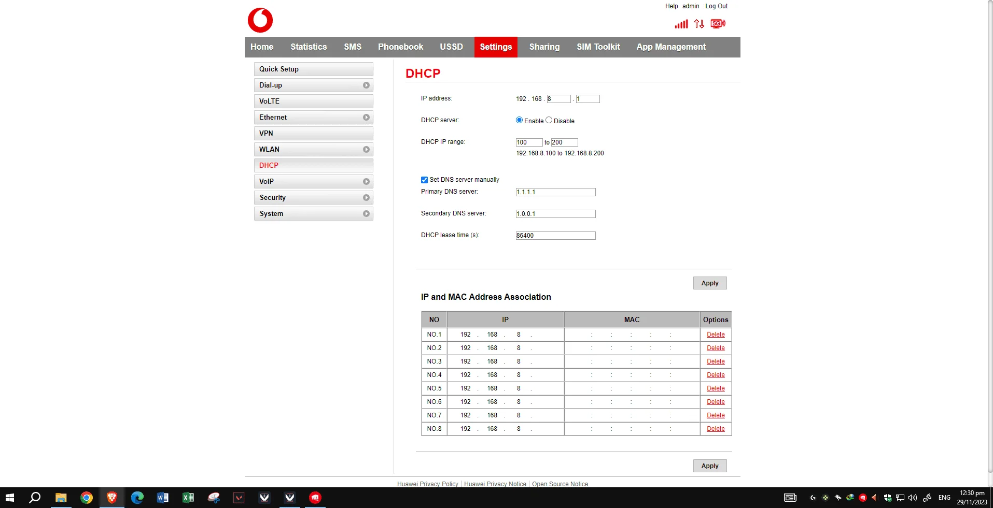Open Microsoft Word from the taskbar
The width and height of the screenshot is (993, 508).
[x=162, y=498]
